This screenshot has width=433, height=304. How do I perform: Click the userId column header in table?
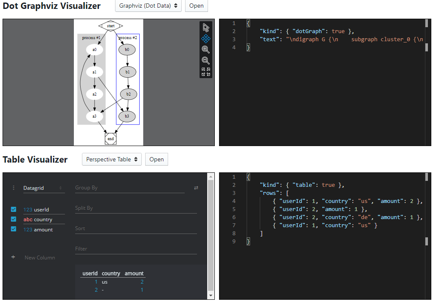coord(90,273)
